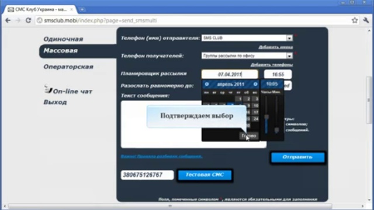Select day 17 in the April calendar
The image size is (374, 210).
256,112
